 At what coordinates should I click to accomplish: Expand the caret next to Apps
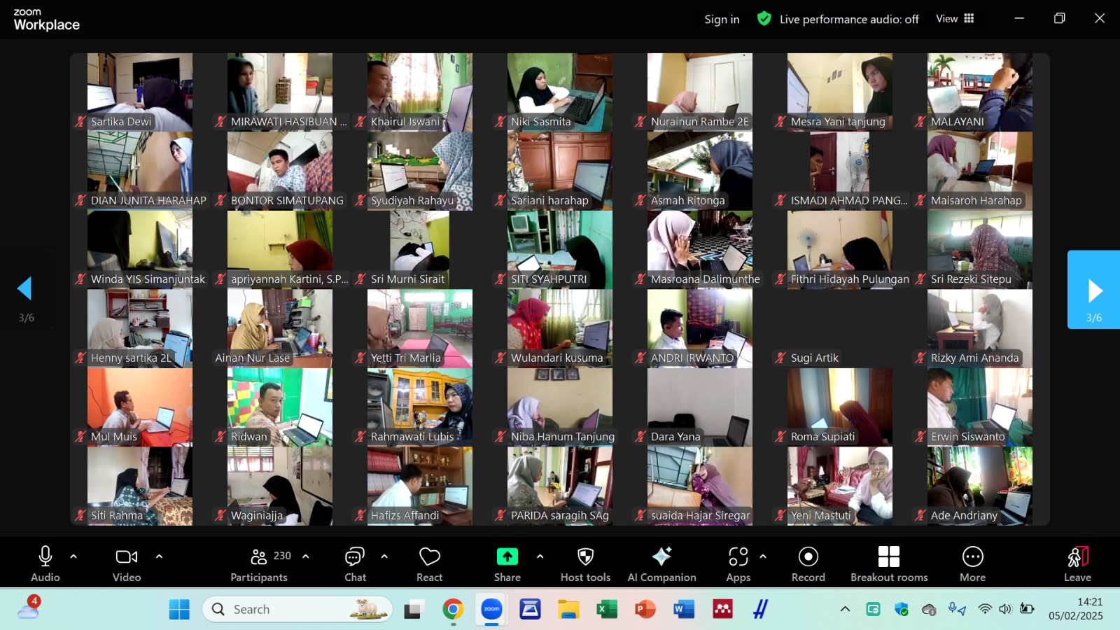(763, 556)
